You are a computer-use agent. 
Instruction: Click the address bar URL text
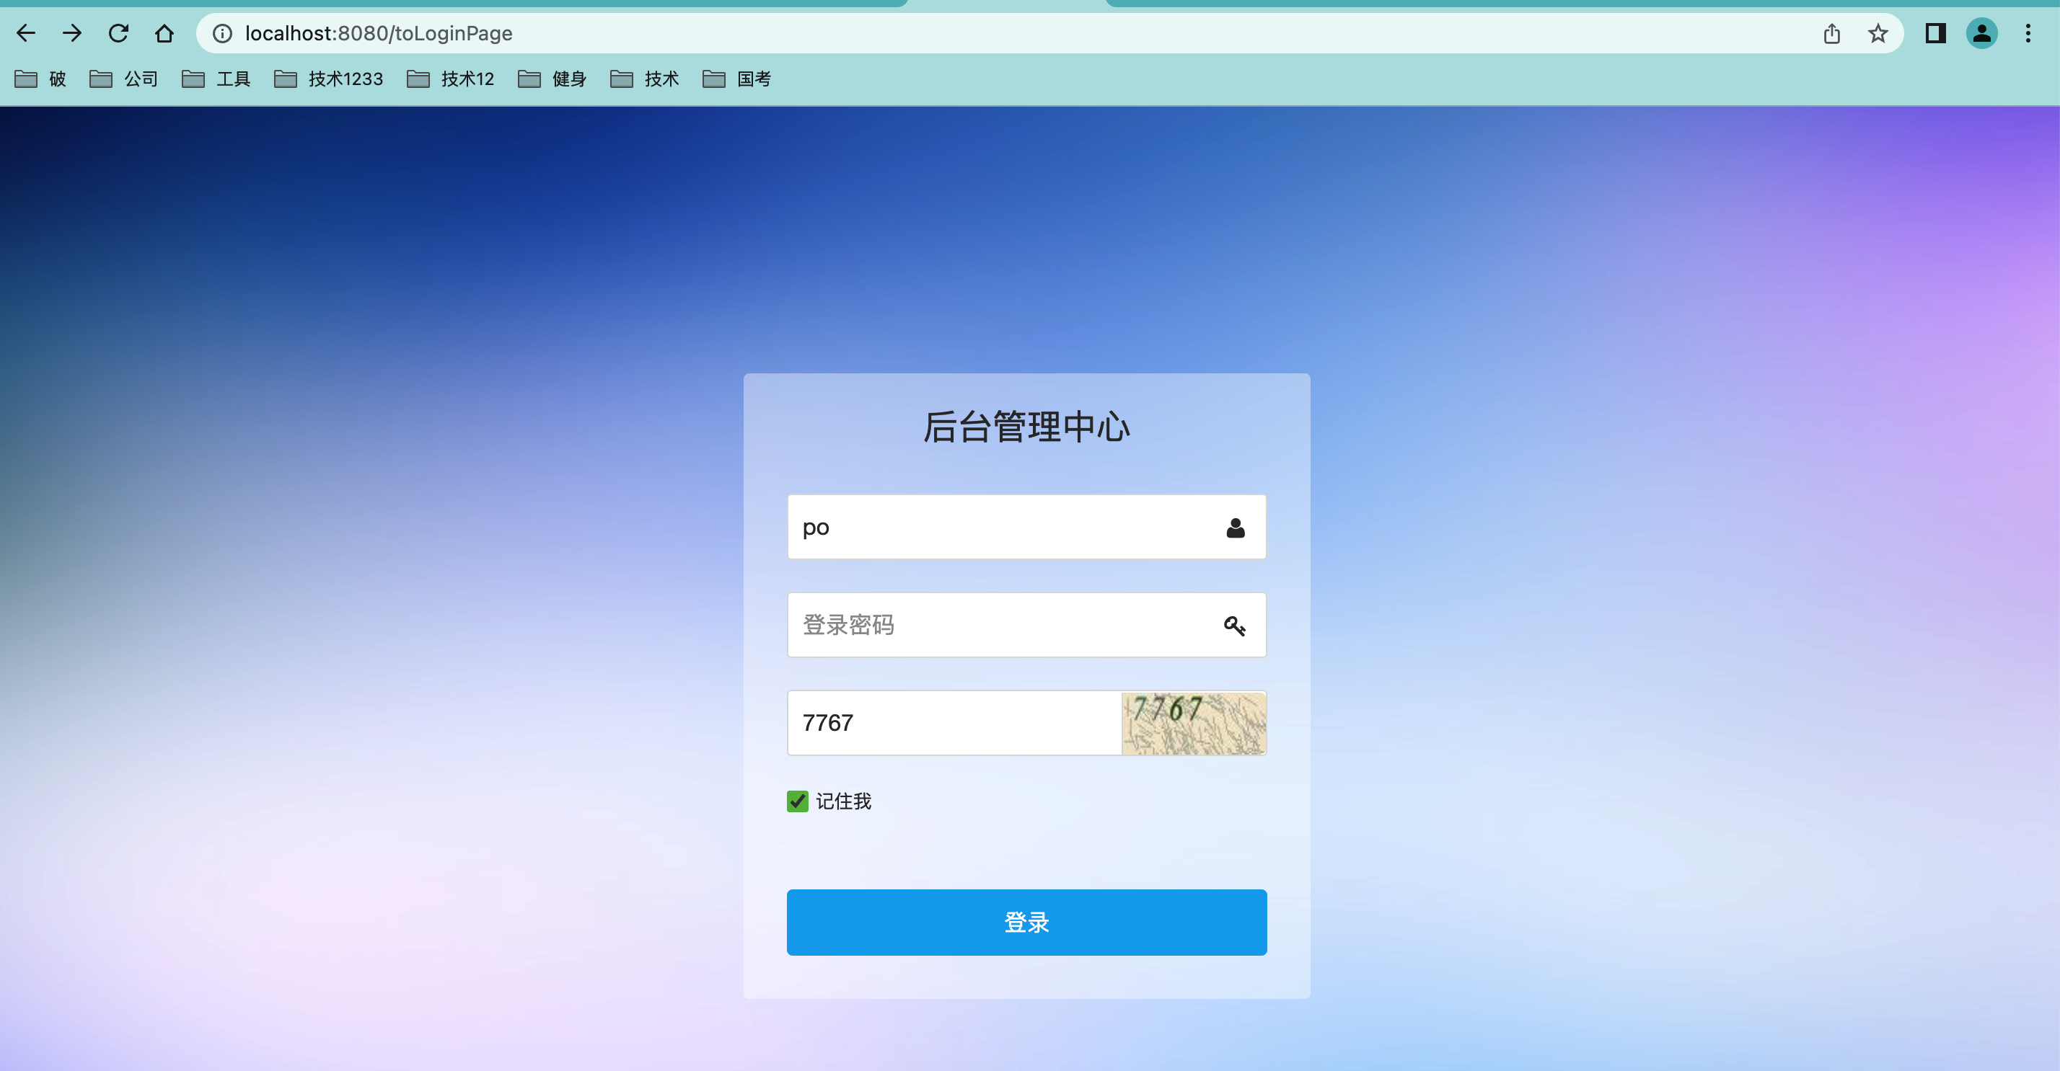point(378,32)
